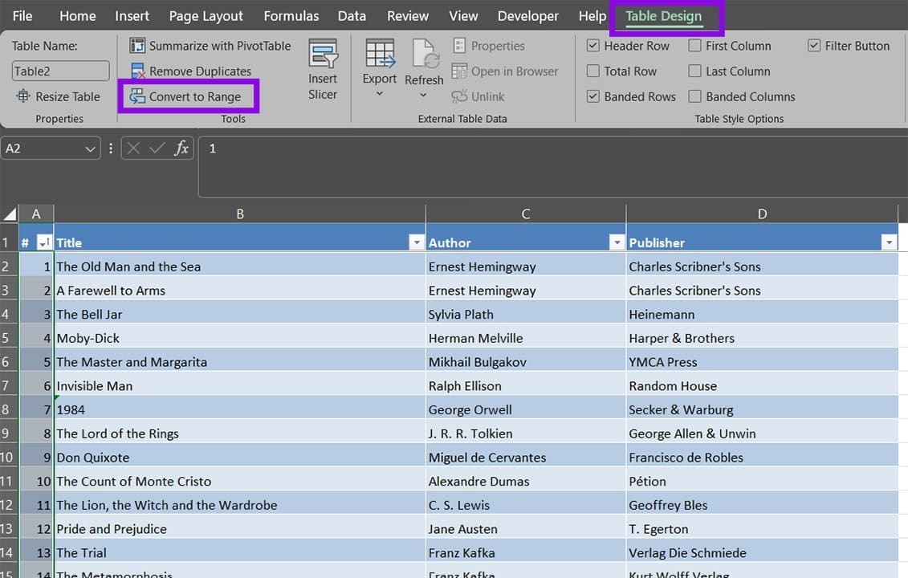Enable the Total Row checkbox
The width and height of the screenshot is (908, 578).
(593, 71)
